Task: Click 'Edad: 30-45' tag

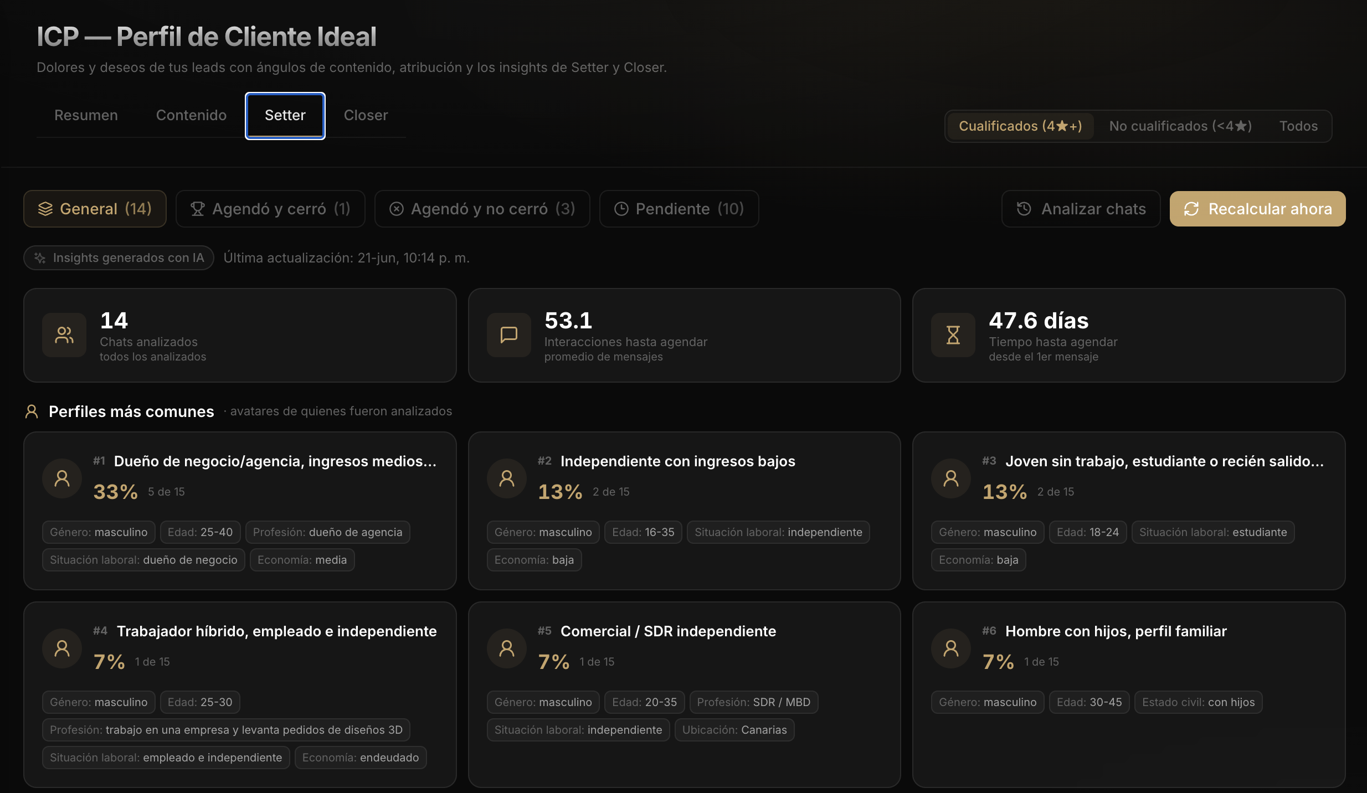Action: click(1089, 702)
